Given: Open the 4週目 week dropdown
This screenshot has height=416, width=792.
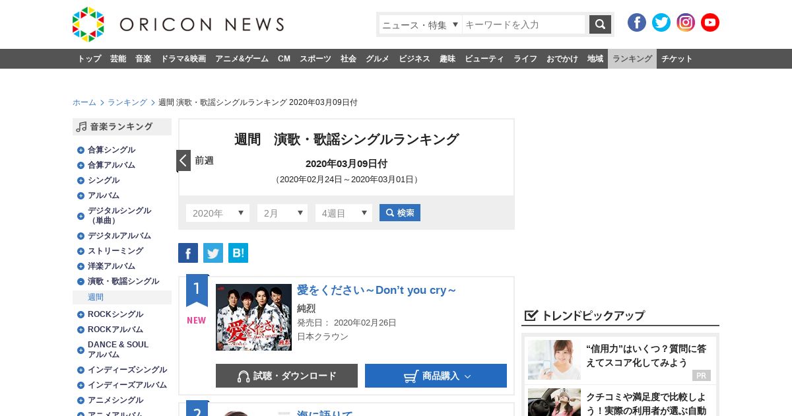Looking at the screenshot, I should tap(344, 213).
